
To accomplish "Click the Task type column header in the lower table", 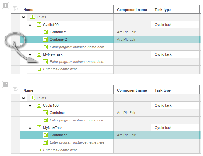I will tap(163, 90).
